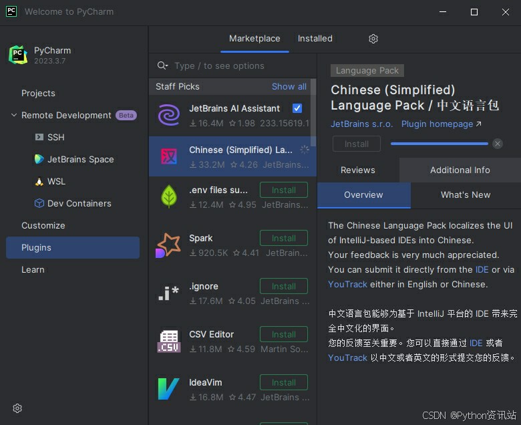Click the Beta badge beside Remote Development

126,116
